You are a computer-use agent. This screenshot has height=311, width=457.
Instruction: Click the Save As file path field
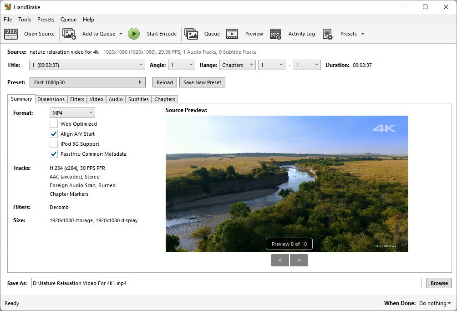coord(182,283)
